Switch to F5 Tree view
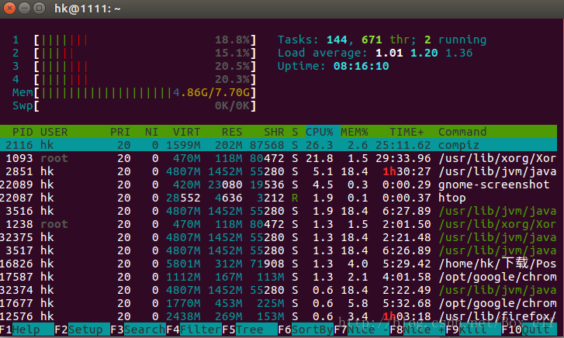564x338 pixels. [x=250, y=329]
